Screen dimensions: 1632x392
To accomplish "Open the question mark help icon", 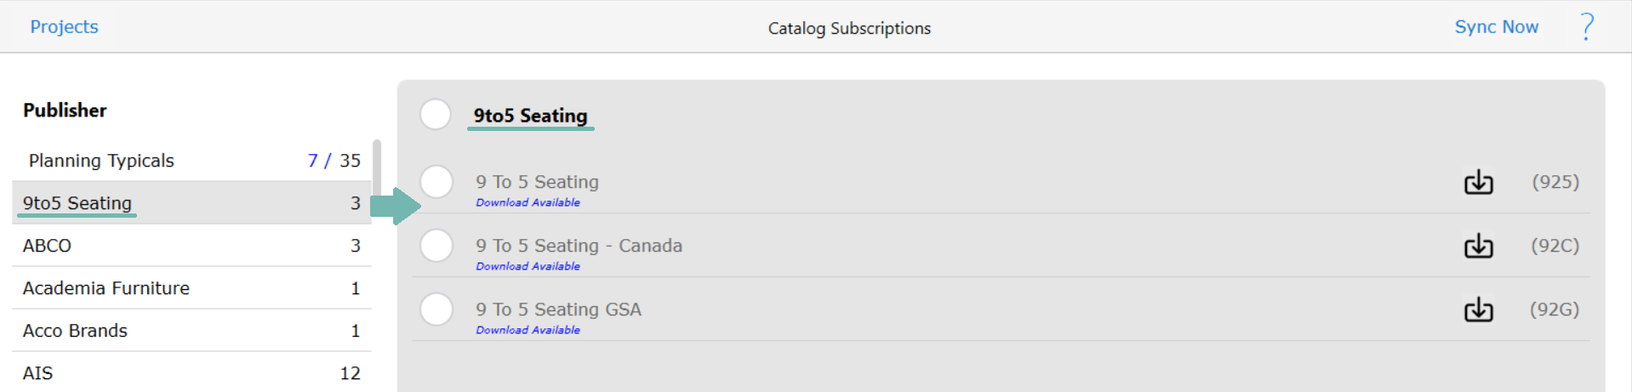I will pos(1587,27).
